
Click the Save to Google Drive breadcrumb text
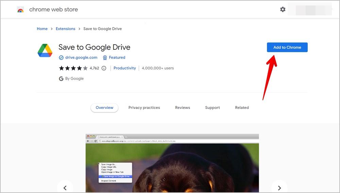click(103, 29)
